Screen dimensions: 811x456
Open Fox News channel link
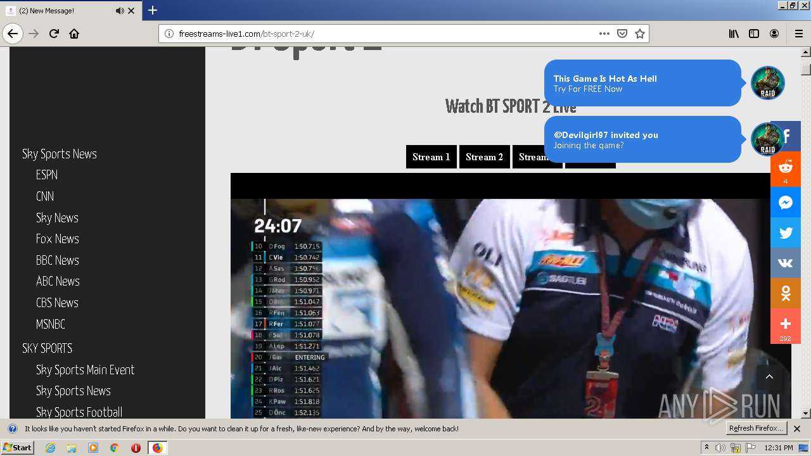(x=58, y=239)
